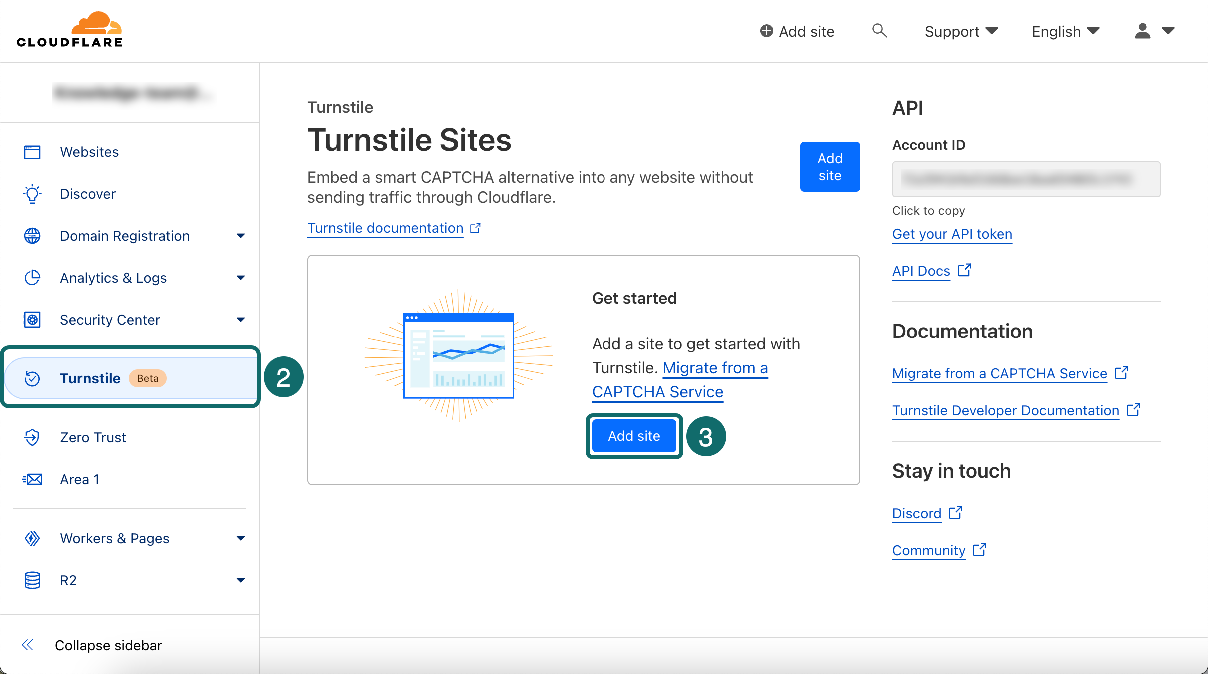
Task: Click the Collapse sidebar chevrons icon
Action: pos(28,645)
